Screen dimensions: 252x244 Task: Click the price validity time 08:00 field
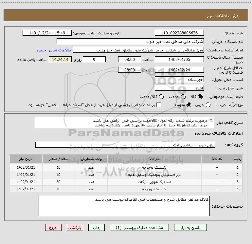click(130, 70)
